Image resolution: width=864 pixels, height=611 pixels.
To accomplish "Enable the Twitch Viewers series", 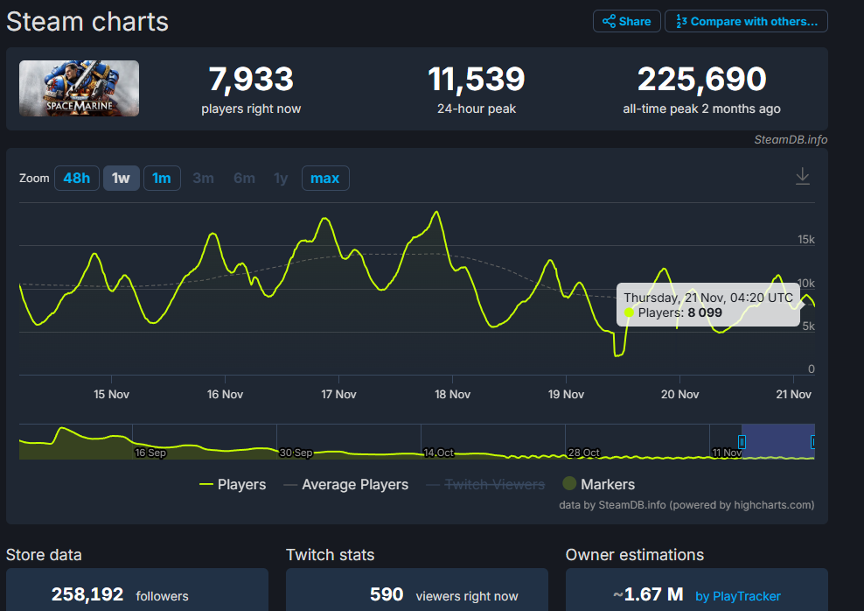I will coord(486,484).
